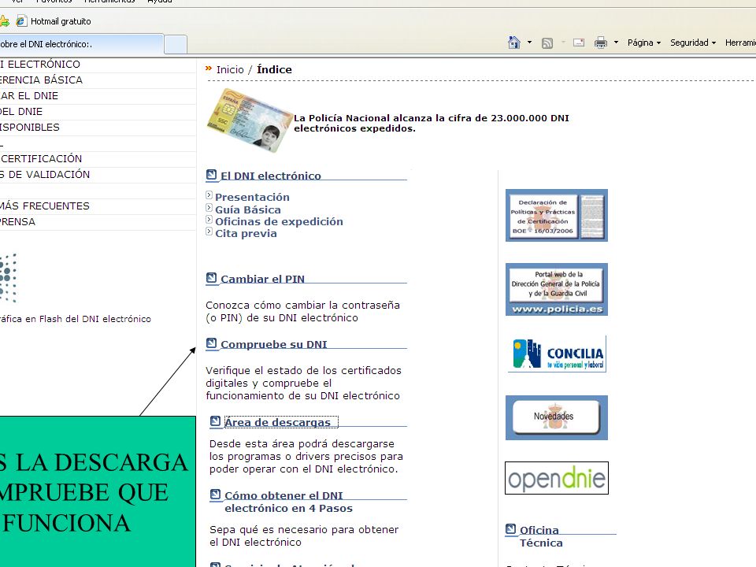This screenshot has width=756, height=567.
Task: Click the RSS feeds icon
Action: 547,43
